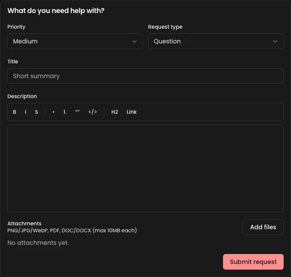Focus the Title short summary field
Screen dimensions: 291x277
(x=145, y=76)
